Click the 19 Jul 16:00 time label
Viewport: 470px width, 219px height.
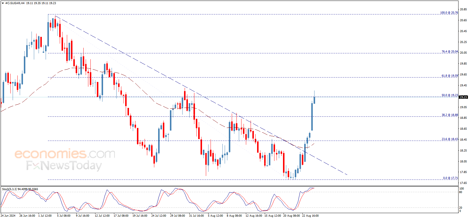point(140,216)
